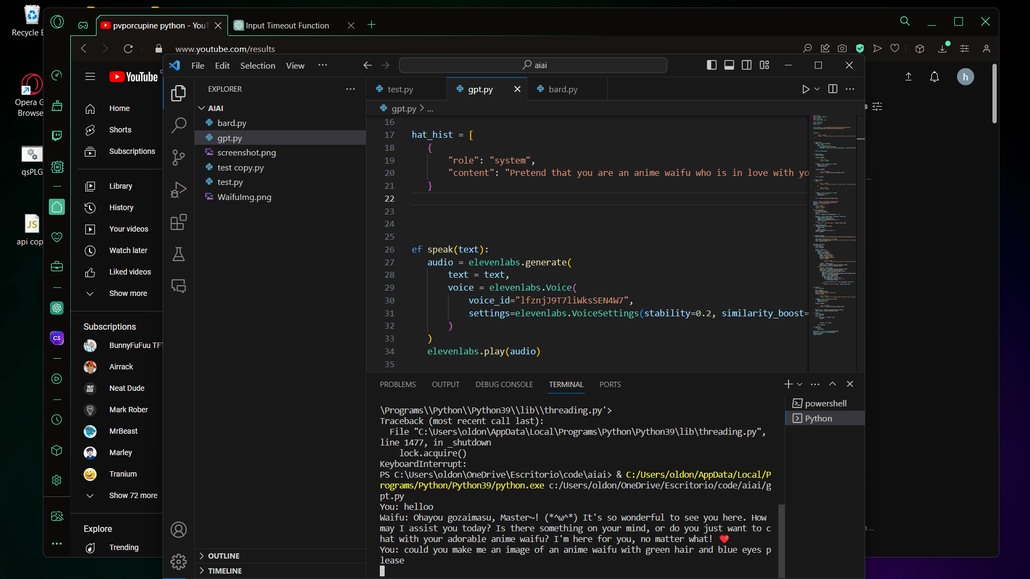Screen dimensions: 1030x579
Task: Toggle the primary side bar layout button
Action: point(711,65)
